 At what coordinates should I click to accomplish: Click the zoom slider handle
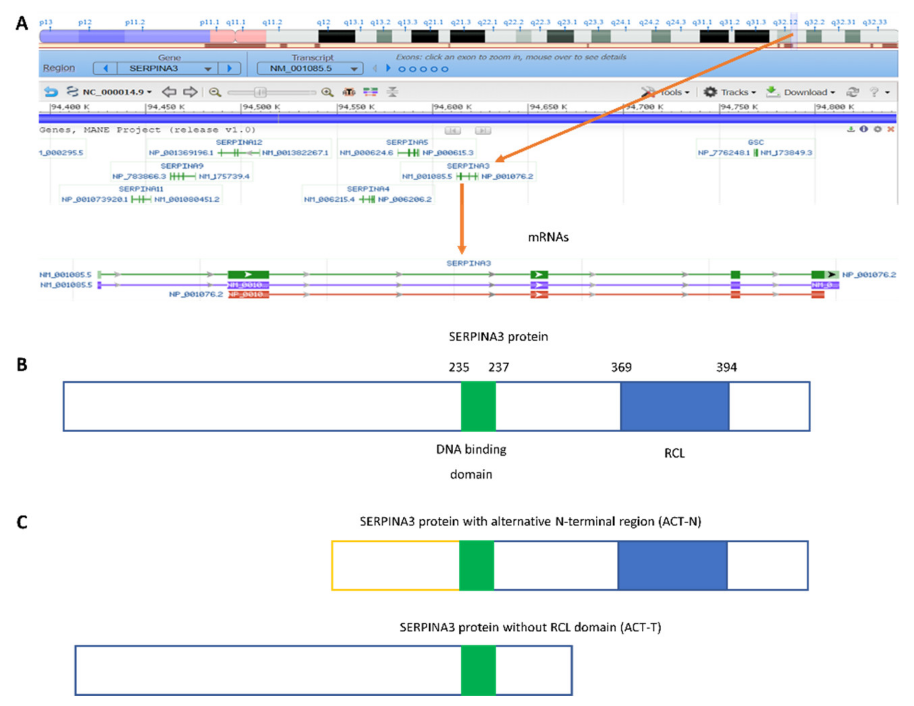tap(260, 92)
